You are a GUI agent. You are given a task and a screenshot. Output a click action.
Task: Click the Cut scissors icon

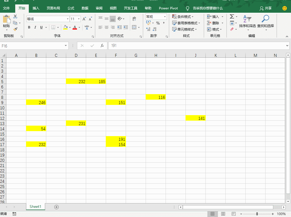[15, 17]
